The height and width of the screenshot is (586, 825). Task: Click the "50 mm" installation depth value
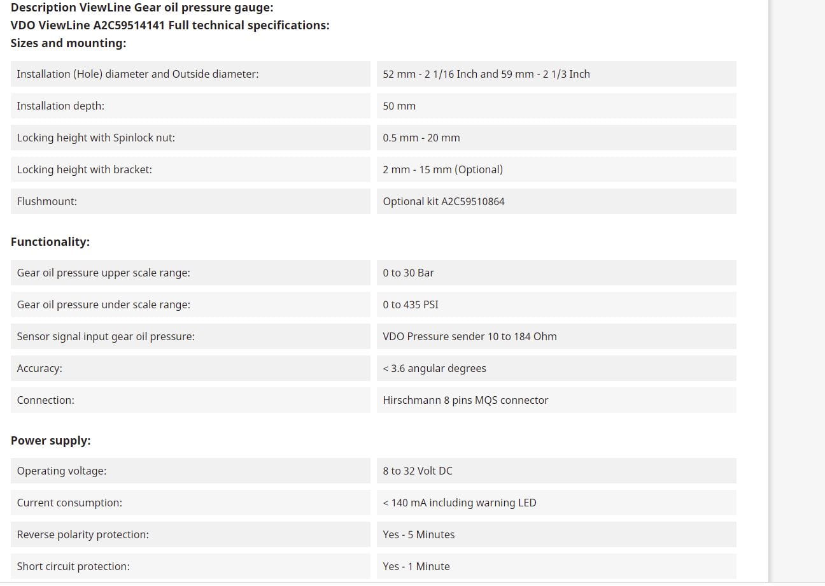click(x=399, y=106)
